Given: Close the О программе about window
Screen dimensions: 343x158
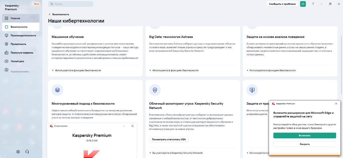Looking at the screenshot, I should point(132,126).
